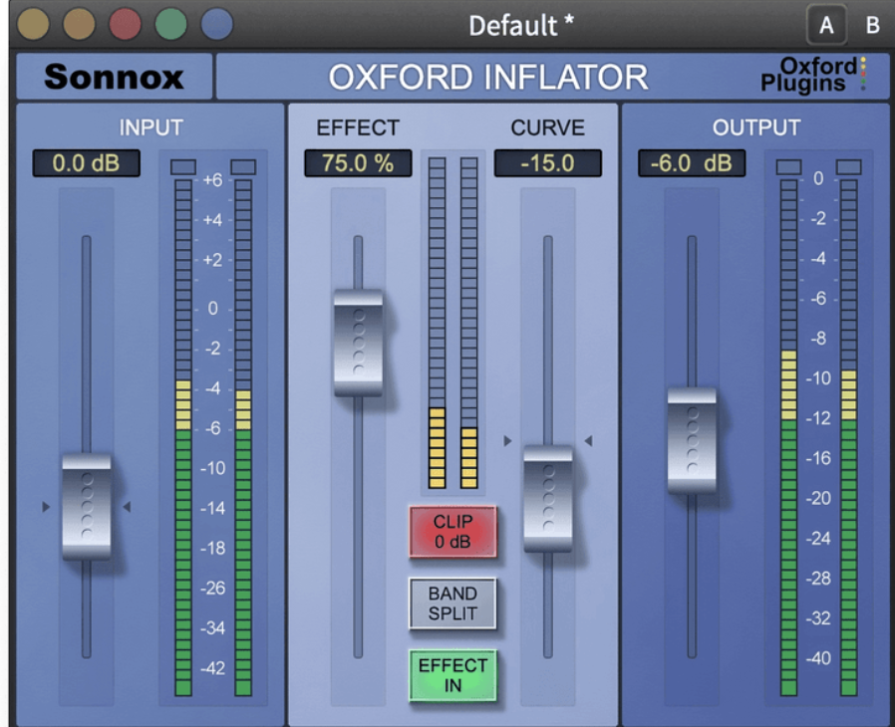Click the right output level meter

tap(849, 437)
